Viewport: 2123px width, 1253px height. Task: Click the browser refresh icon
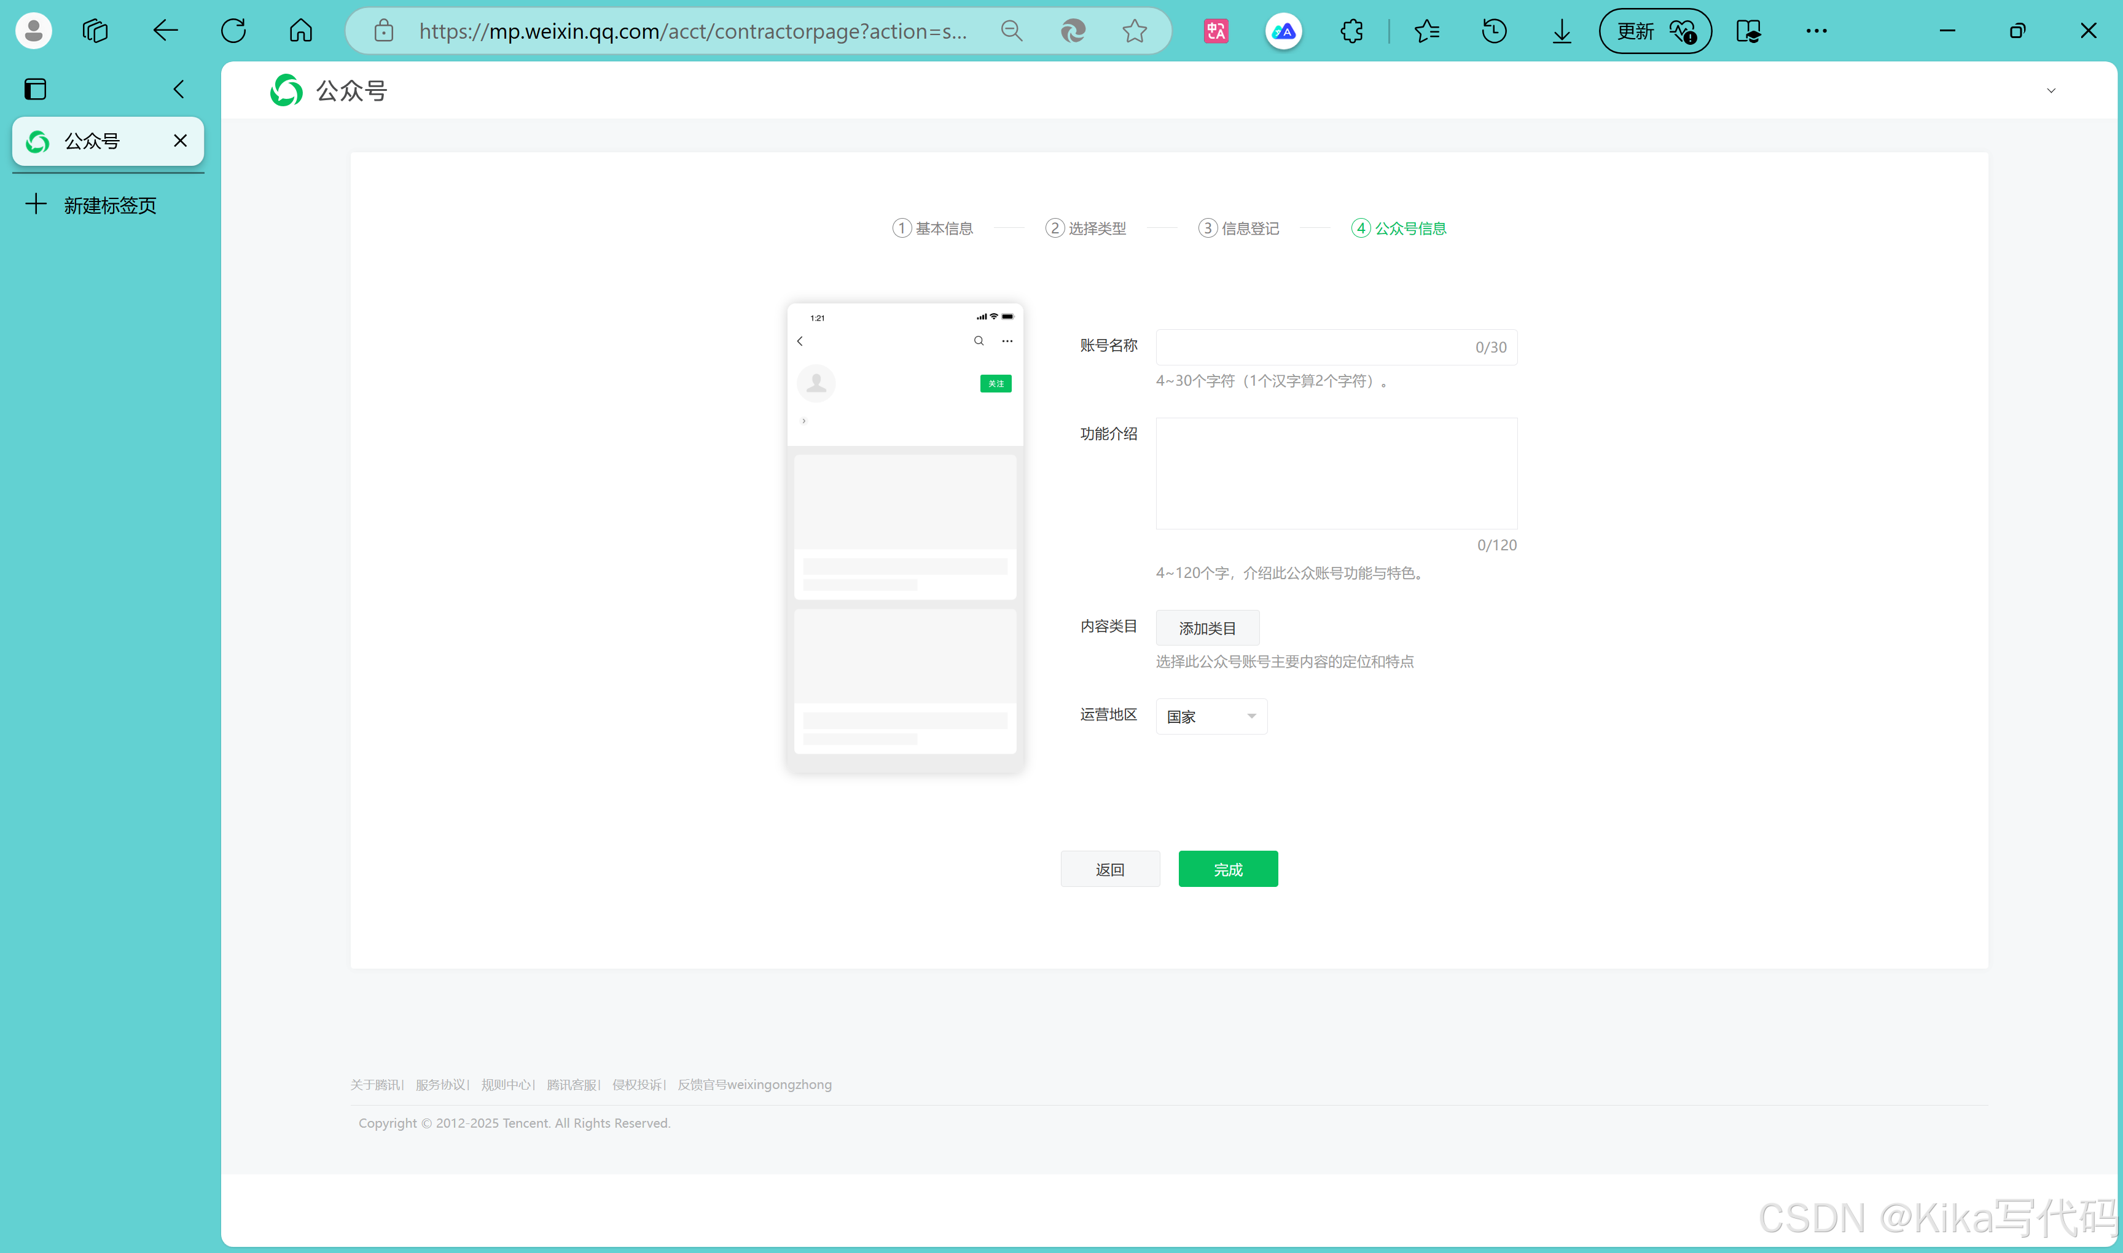(233, 31)
